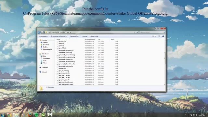Open the media player taskbar icon
This screenshot has height=117, width=208.
(x=23, y=115)
